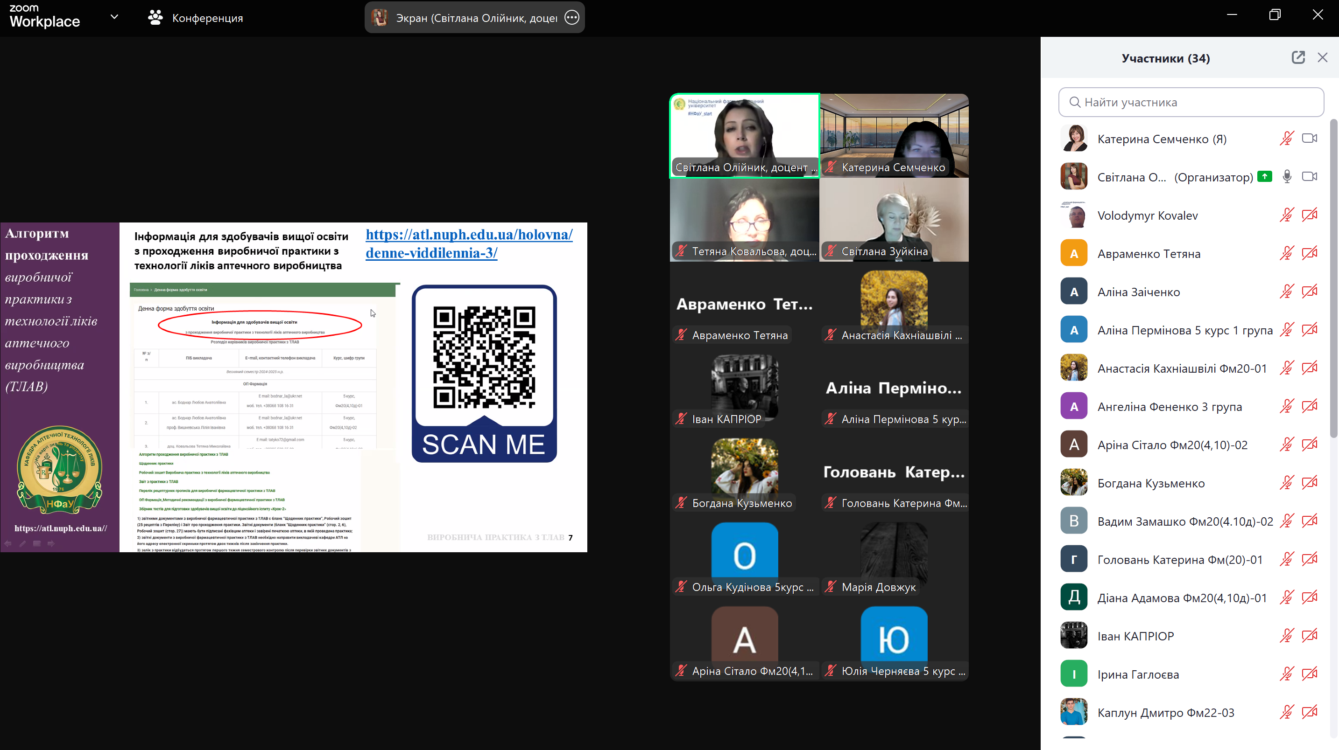The width and height of the screenshot is (1339, 750).
Task: Click muted mic icon for Volodymyr Kovalev
Action: [1287, 215]
